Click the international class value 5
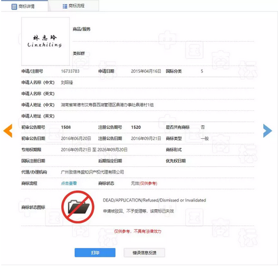Screen dimensions: 278x267 [202, 71]
